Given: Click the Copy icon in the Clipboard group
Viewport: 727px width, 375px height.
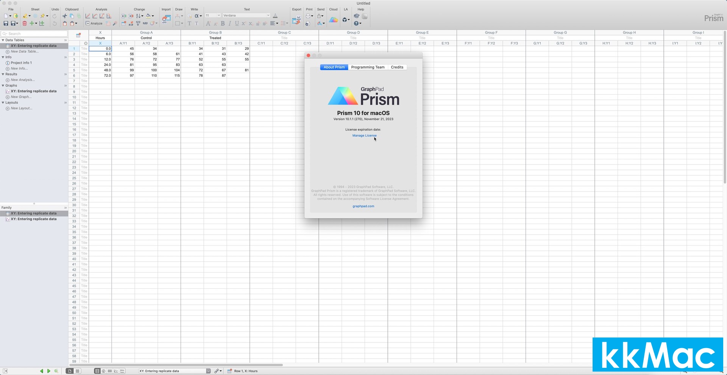Looking at the screenshot, I should coord(72,16).
